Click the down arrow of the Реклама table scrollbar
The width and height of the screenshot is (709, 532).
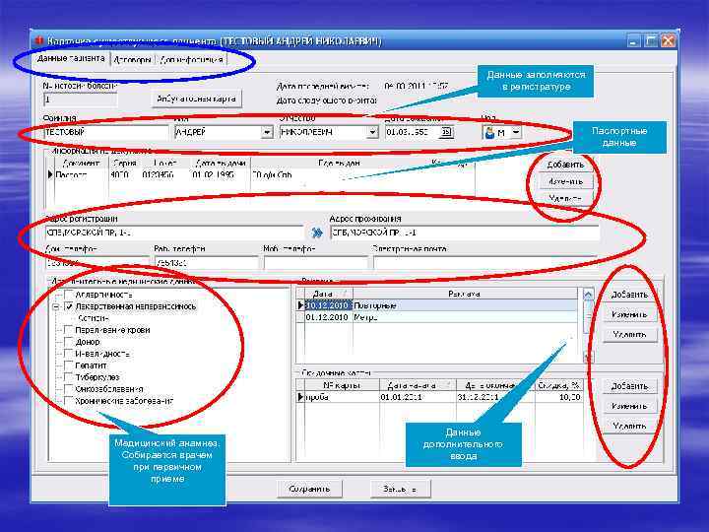coord(588,358)
